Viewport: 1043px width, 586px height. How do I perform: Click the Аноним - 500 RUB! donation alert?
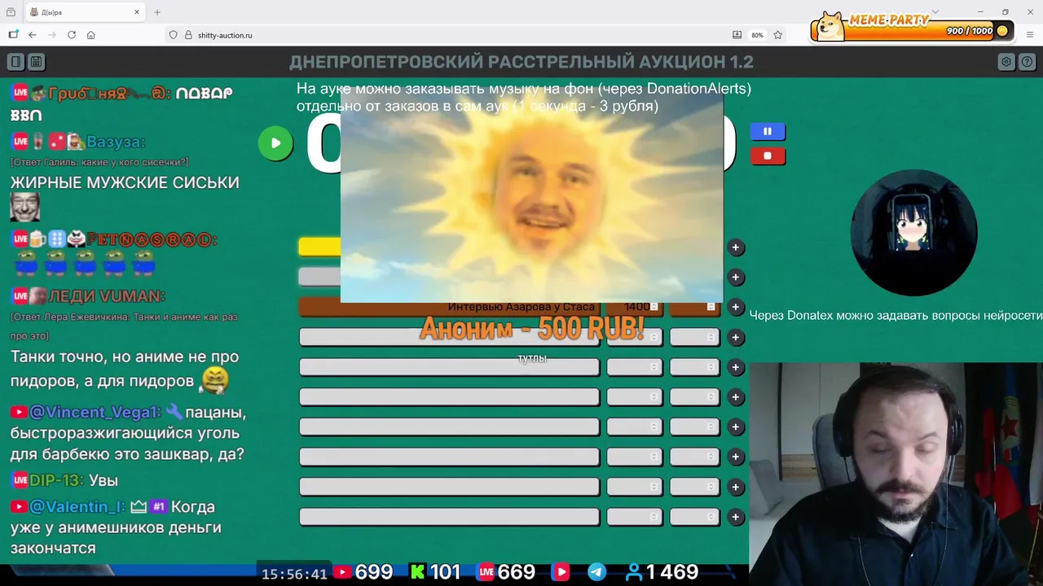(531, 328)
